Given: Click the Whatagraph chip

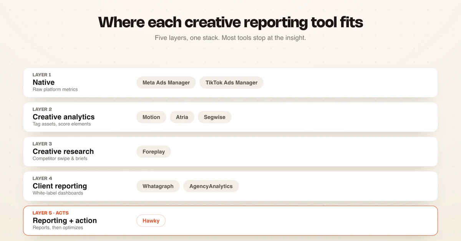Looking at the screenshot, I should pyautogui.click(x=158, y=186).
